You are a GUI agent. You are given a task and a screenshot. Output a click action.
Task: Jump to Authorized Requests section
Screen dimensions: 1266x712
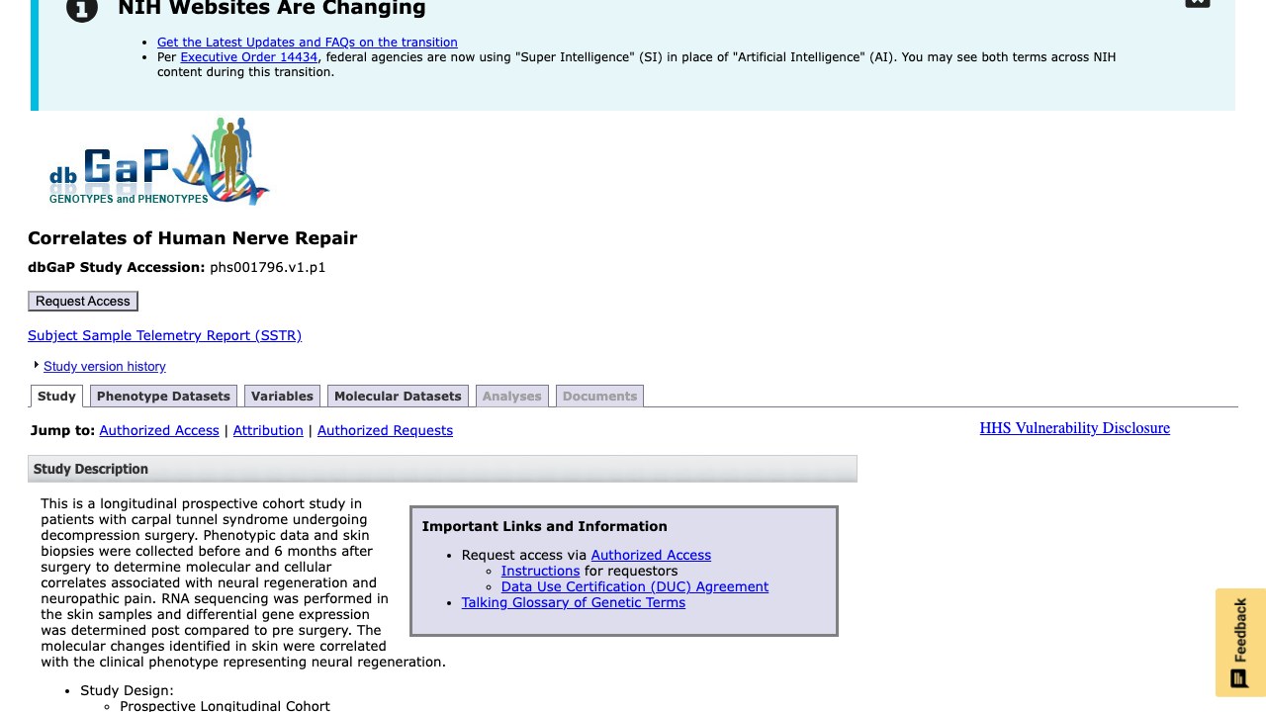pyautogui.click(x=385, y=431)
